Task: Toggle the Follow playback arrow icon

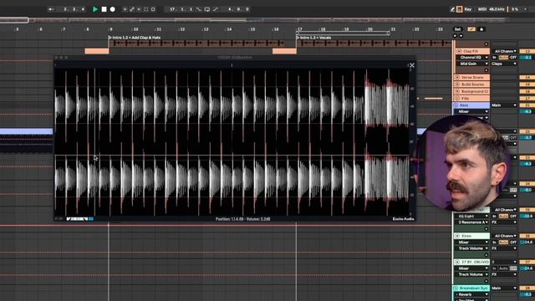Action: point(51,9)
